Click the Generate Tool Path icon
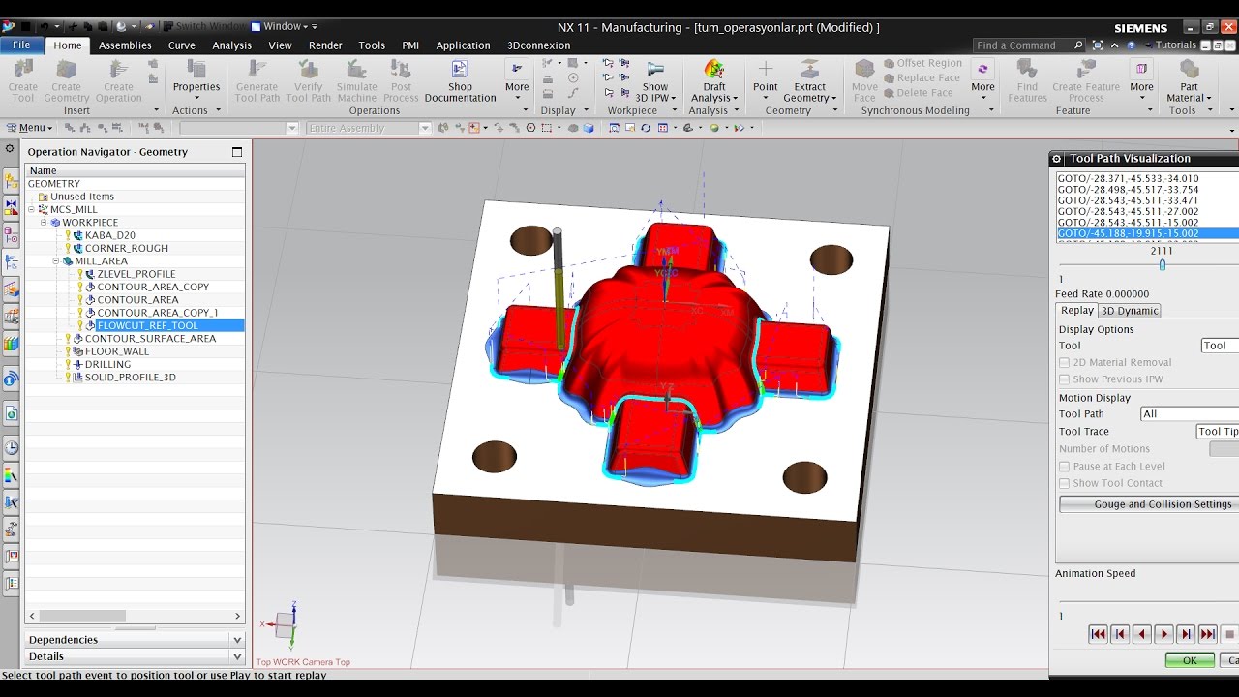The height and width of the screenshot is (697, 1239). pyautogui.click(x=257, y=70)
